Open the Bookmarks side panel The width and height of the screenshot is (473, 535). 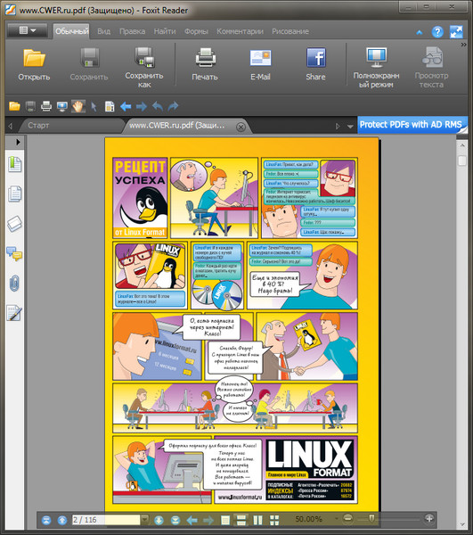[14, 164]
